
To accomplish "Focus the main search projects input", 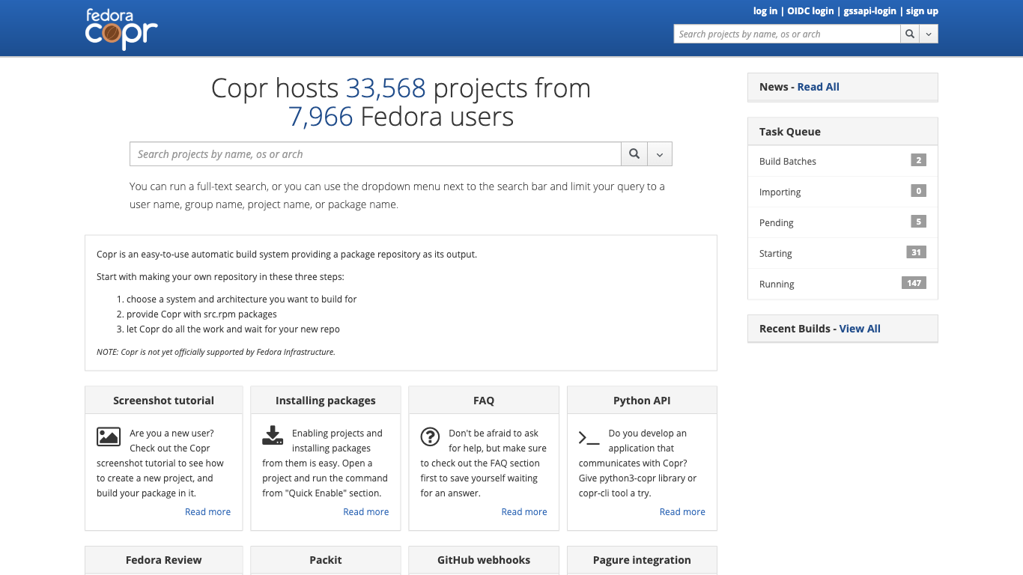I will coord(375,153).
